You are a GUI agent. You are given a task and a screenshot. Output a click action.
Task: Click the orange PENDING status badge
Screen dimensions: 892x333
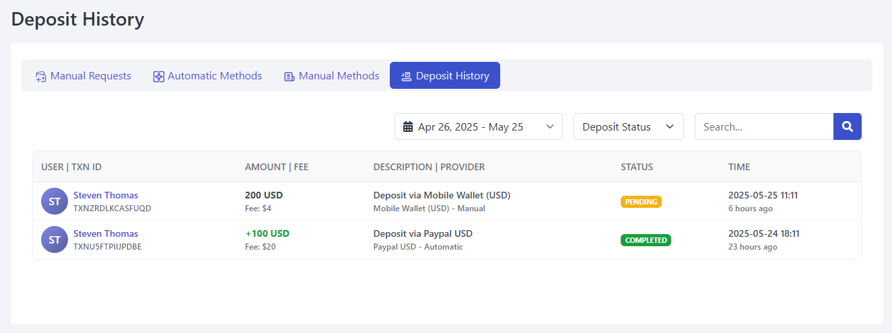click(x=641, y=202)
